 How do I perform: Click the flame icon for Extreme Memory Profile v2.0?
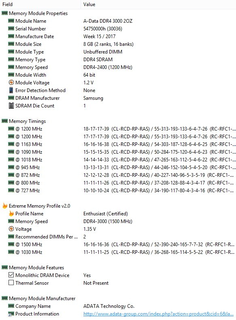[x=5, y=206]
